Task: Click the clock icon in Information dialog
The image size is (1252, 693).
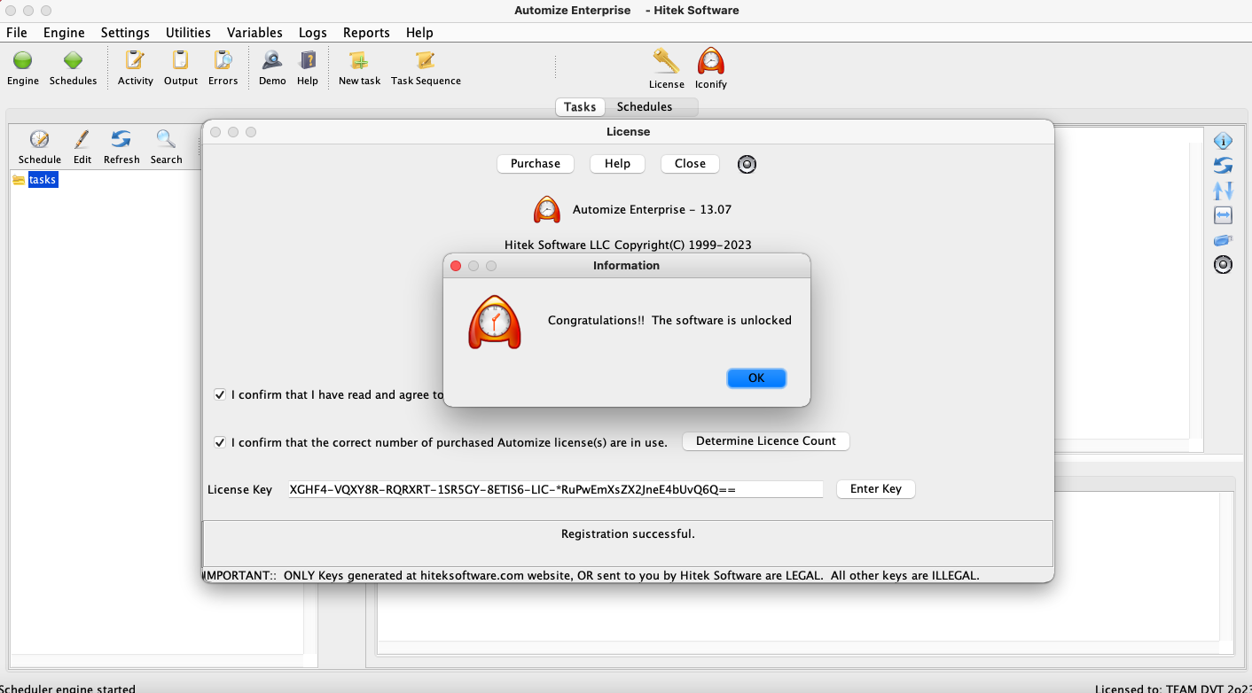Action: pos(495,322)
